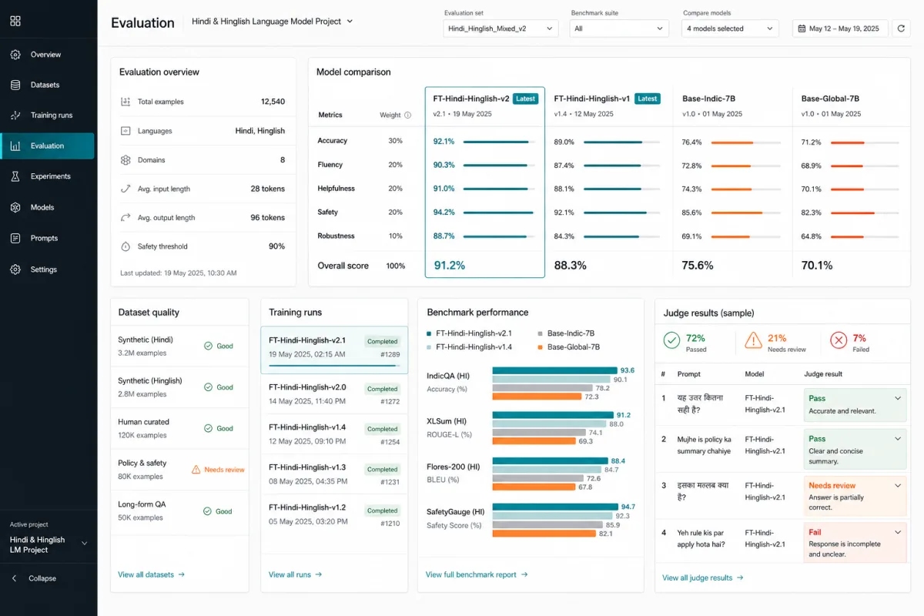Click the calendar icon in date range
The height and width of the screenshot is (616, 924).
click(x=802, y=28)
